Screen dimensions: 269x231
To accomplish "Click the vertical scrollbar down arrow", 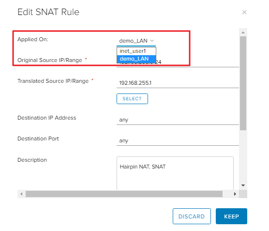I will pos(243,185).
